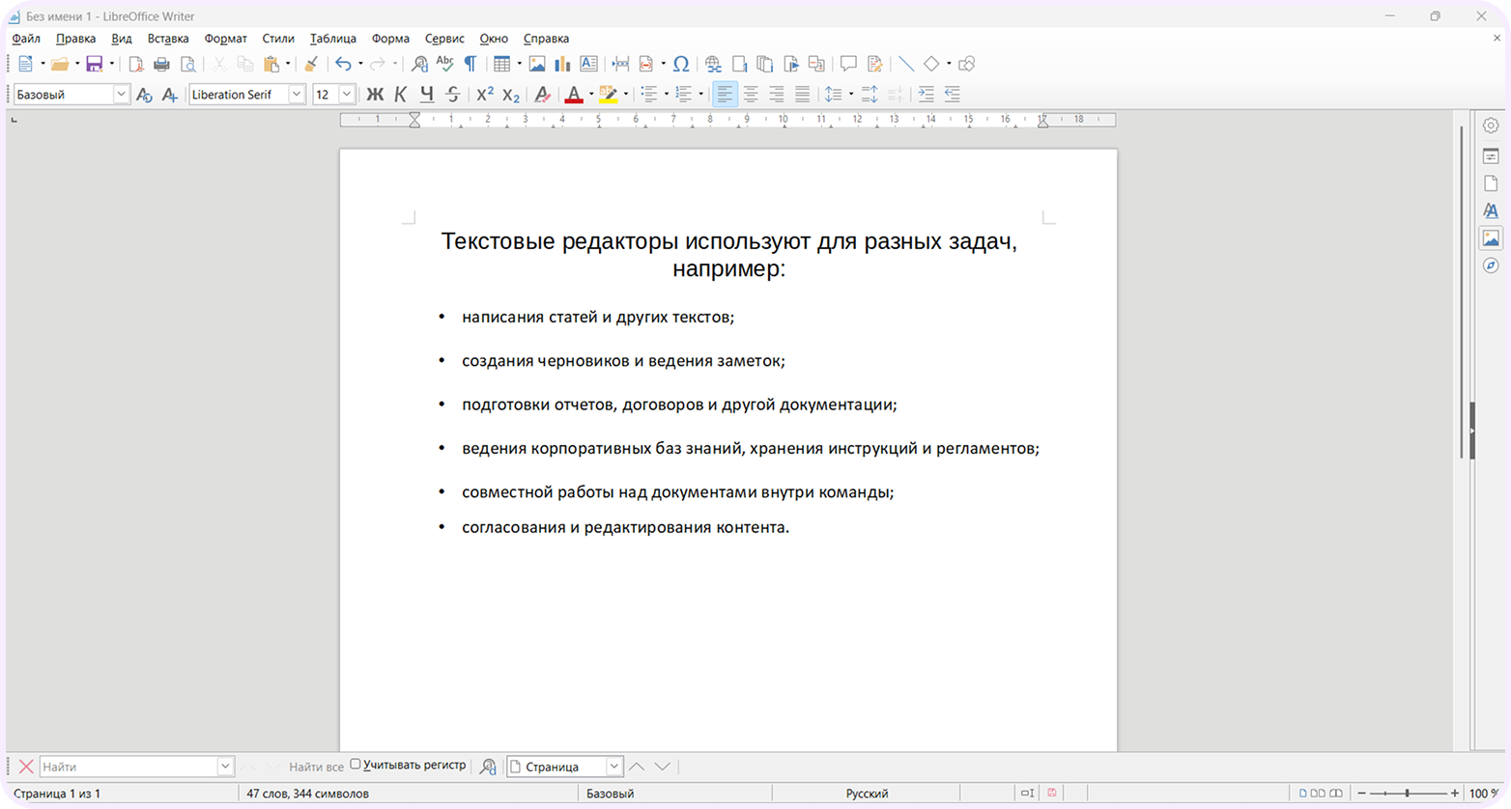The height and width of the screenshot is (809, 1511).
Task: Toggle formatting marks with the pilcrow icon
Action: 470,64
